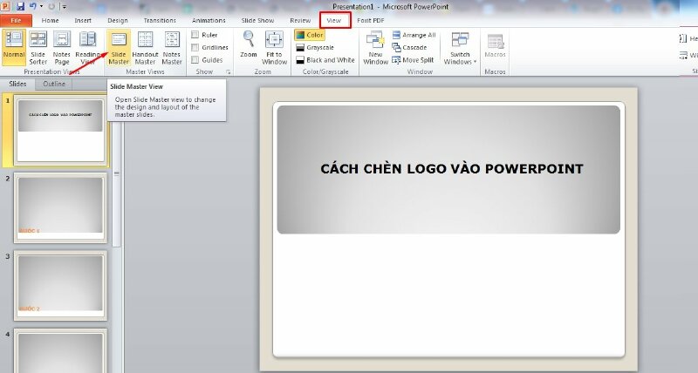Select the View ribbon tab

coord(334,20)
